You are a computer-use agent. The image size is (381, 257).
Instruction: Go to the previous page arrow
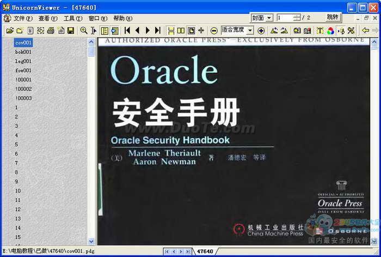137,31
